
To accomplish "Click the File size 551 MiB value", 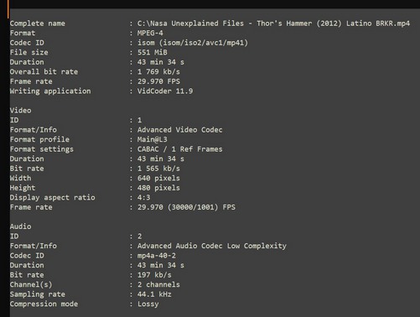I will (x=153, y=52).
